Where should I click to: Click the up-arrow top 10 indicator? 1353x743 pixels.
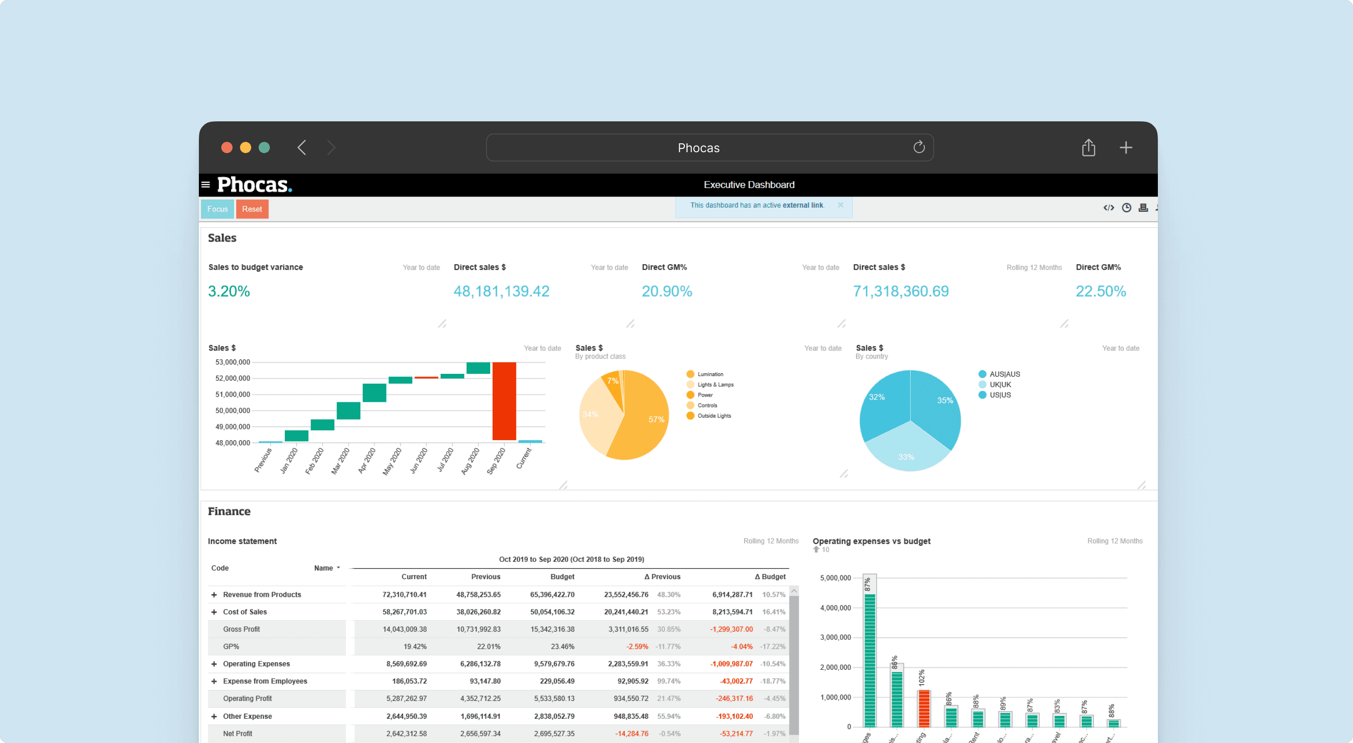[816, 549]
